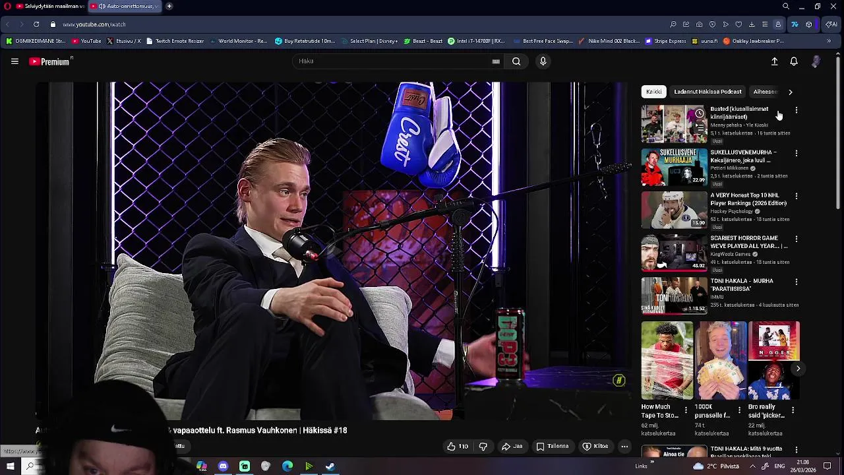Viewport: 844px width, 475px height.
Task: Open Twitch Emote Resizer bookmark
Action: [x=175, y=41]
